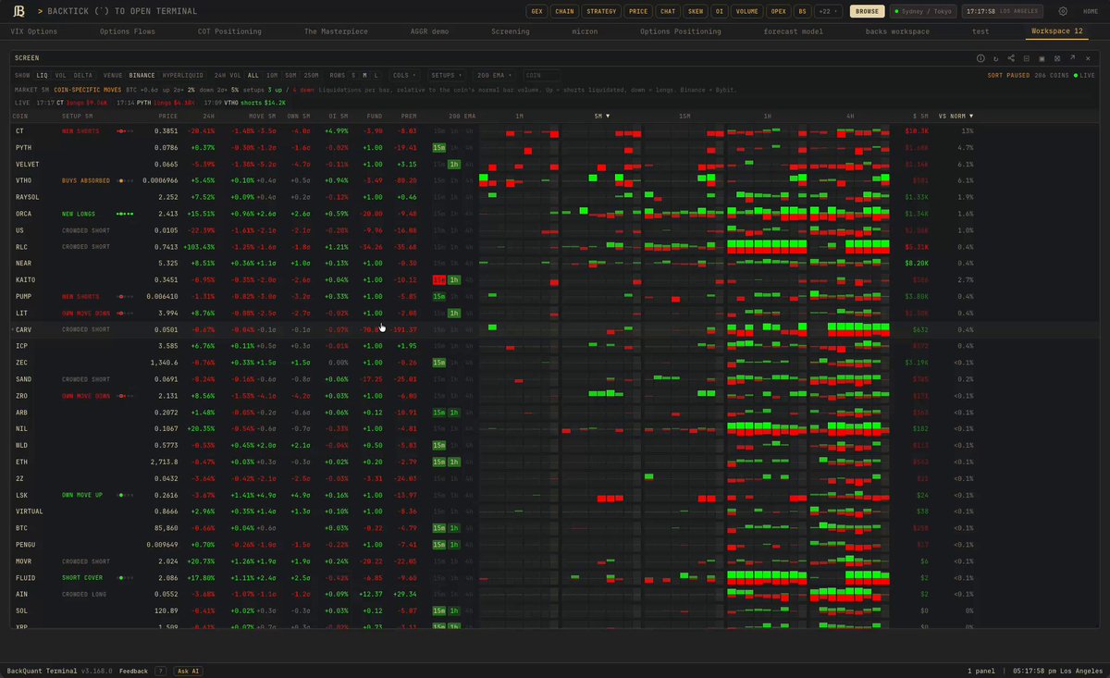The image size is (1110, 678).
Task: Switch to forecast model tab
Action: pos(794,31)
